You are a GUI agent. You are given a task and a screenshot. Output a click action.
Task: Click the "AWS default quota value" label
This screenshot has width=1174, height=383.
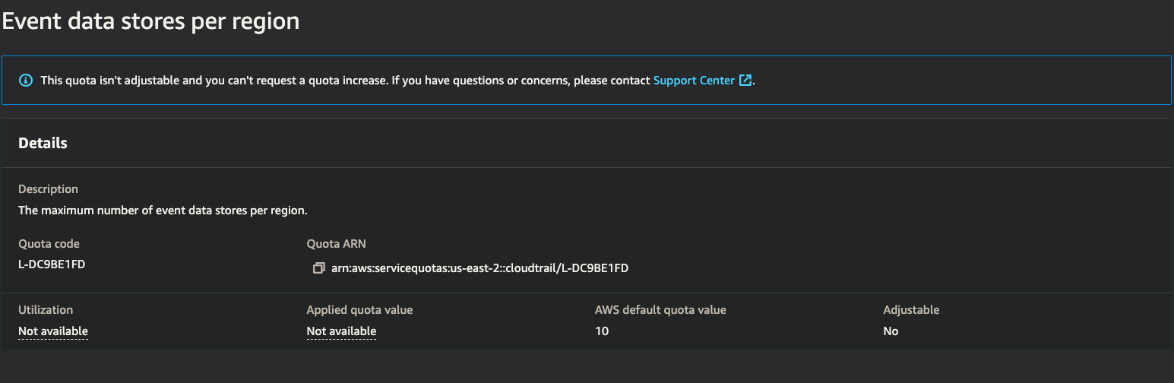[x=660, y=310]
